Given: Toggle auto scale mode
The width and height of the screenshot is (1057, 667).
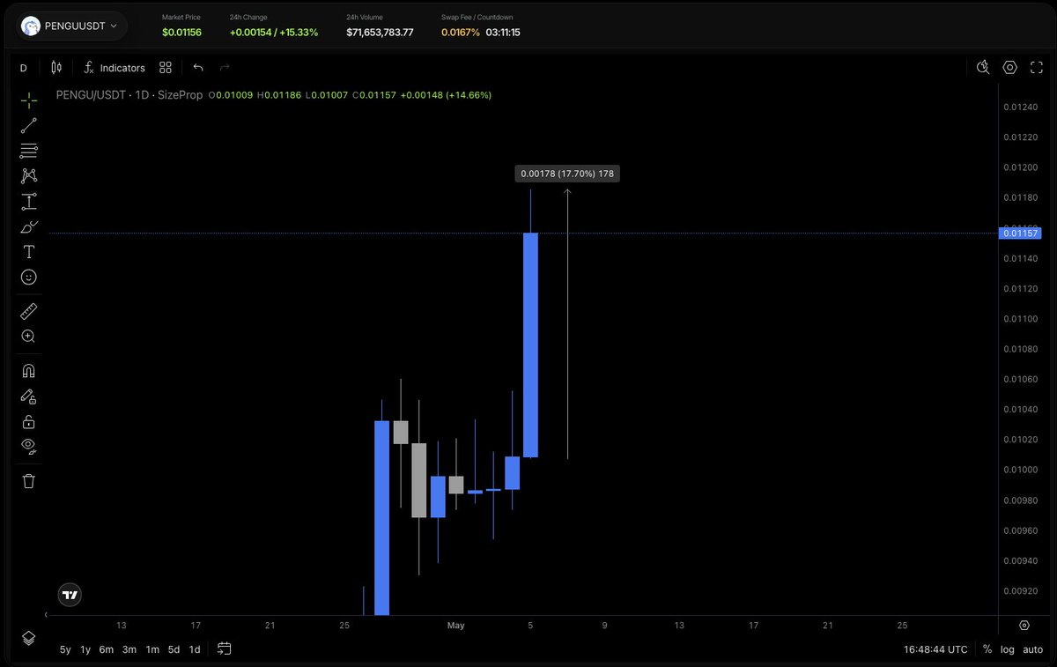Looking at the screenshot, I should coord(1033,649).
